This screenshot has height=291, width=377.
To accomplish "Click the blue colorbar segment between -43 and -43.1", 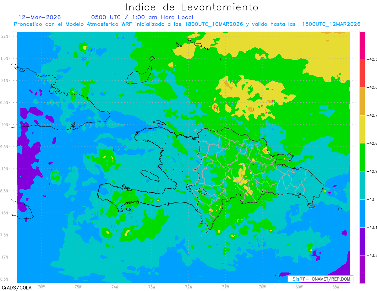I will click(x=362, y=213).
